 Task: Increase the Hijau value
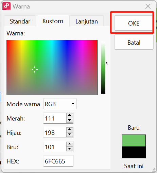[70, 129]
